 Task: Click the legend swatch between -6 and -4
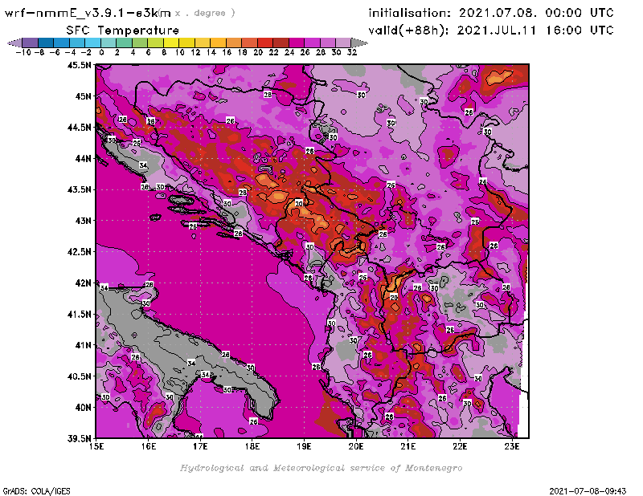(62, 43)
